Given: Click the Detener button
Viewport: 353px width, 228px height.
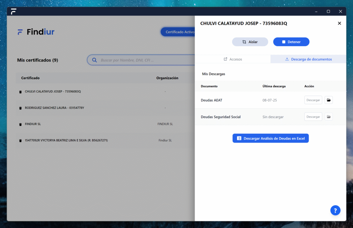Looking at the screenshot, I should click(291, 42).
